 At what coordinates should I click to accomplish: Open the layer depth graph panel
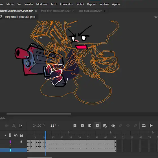[x=21, y=126]
